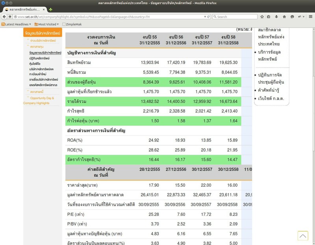
Task: Open the Hello chat bubble icon
Action: (292, 17)
